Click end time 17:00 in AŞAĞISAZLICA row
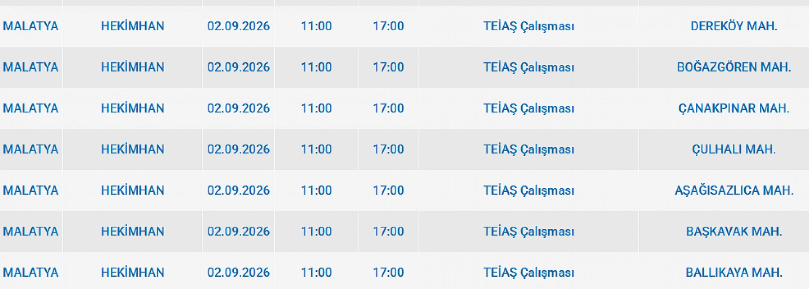The width and height of the screenshot is (809, 289). 388,190
